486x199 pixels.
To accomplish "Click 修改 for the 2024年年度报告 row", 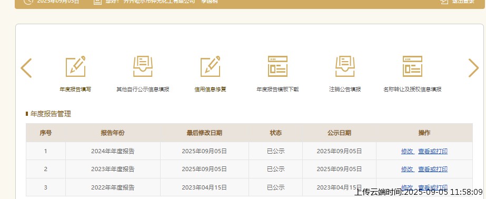I will pyautogui.click(x=407, y=151).
